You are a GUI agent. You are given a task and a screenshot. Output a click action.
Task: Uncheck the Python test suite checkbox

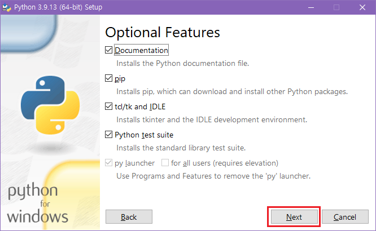point(108,135)
